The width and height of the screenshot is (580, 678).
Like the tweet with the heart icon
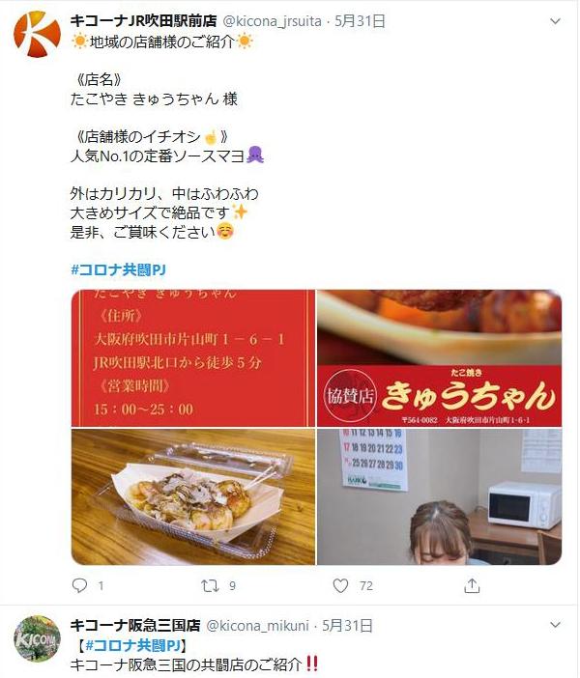[x=340, y=586]
